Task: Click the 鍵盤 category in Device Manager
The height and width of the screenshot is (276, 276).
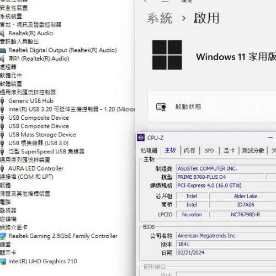Action: coord(6,245)
